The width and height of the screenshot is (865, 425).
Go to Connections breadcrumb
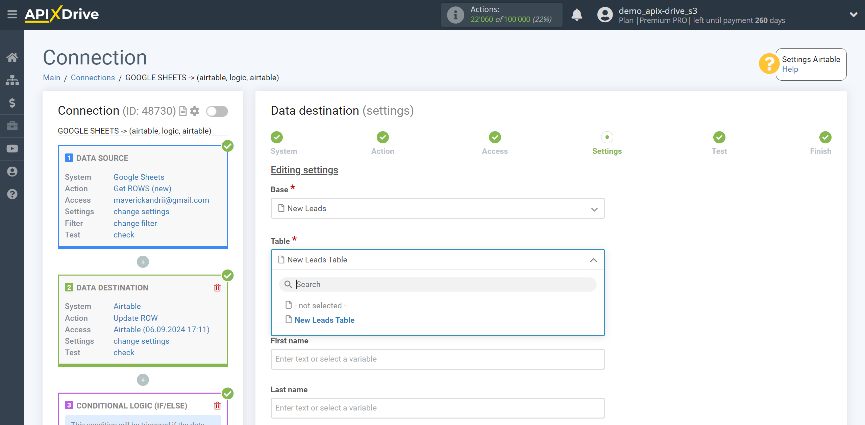[93, 78]
